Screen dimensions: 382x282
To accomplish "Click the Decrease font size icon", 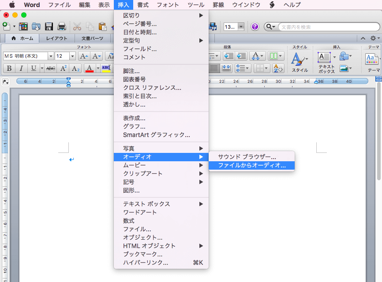I will [97, 56].
